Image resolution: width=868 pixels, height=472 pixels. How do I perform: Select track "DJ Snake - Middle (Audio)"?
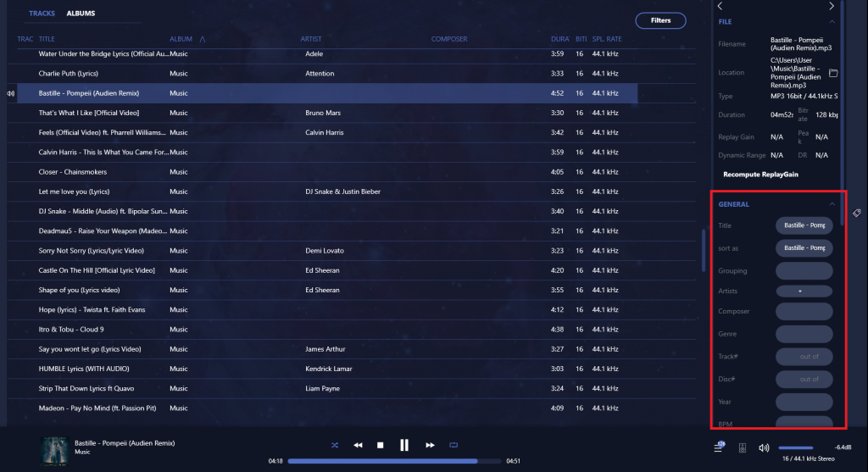351,211
